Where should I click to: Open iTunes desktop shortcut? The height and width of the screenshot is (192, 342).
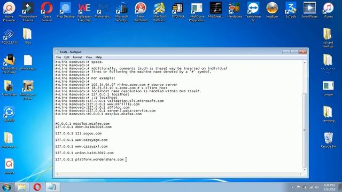click(328, 10)
